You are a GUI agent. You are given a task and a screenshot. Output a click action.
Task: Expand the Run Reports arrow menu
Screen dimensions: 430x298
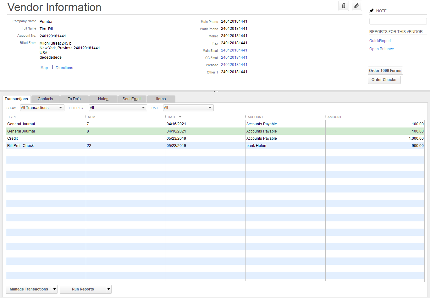click(x=109, y=289)
